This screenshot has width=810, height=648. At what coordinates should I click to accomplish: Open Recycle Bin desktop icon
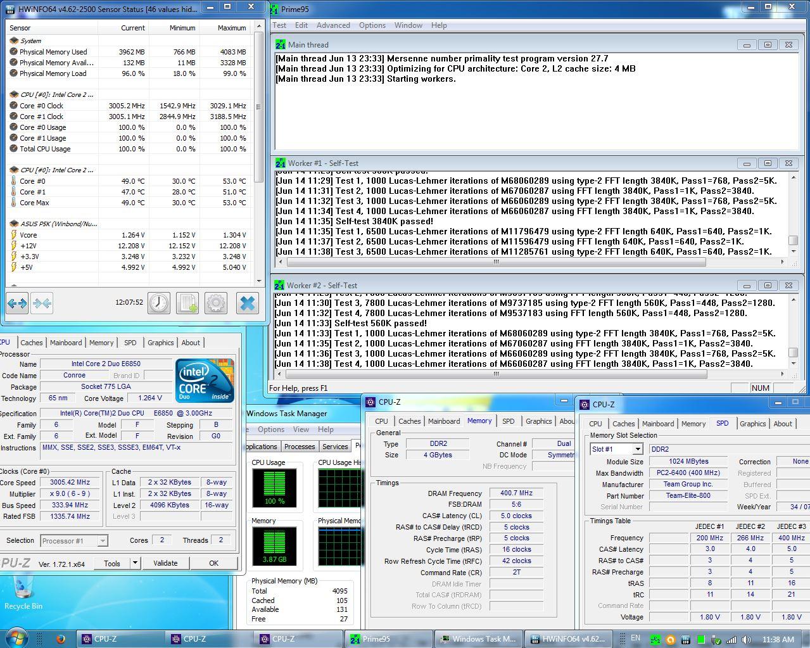(23, 591)
